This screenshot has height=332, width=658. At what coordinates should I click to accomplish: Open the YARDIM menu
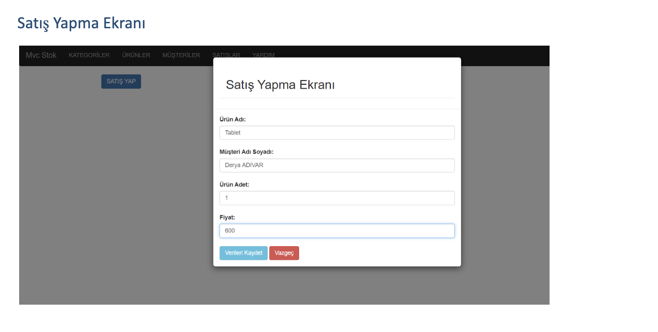click(263, 55)
